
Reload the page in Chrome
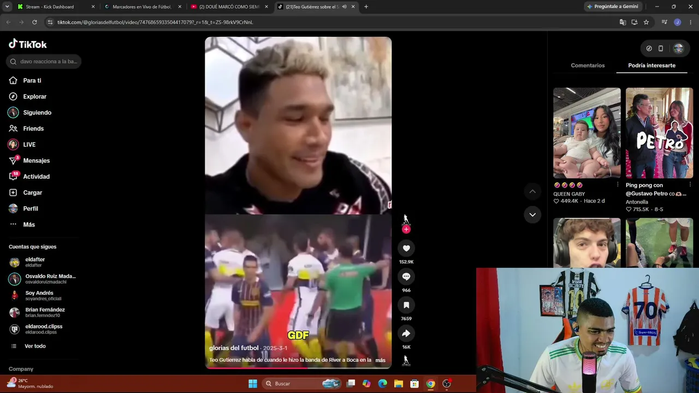(34, 22)
